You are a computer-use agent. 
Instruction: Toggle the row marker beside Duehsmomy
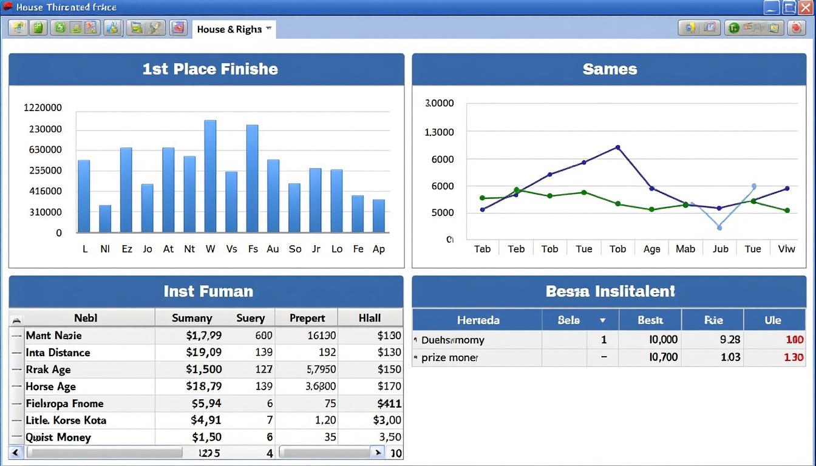416,340
